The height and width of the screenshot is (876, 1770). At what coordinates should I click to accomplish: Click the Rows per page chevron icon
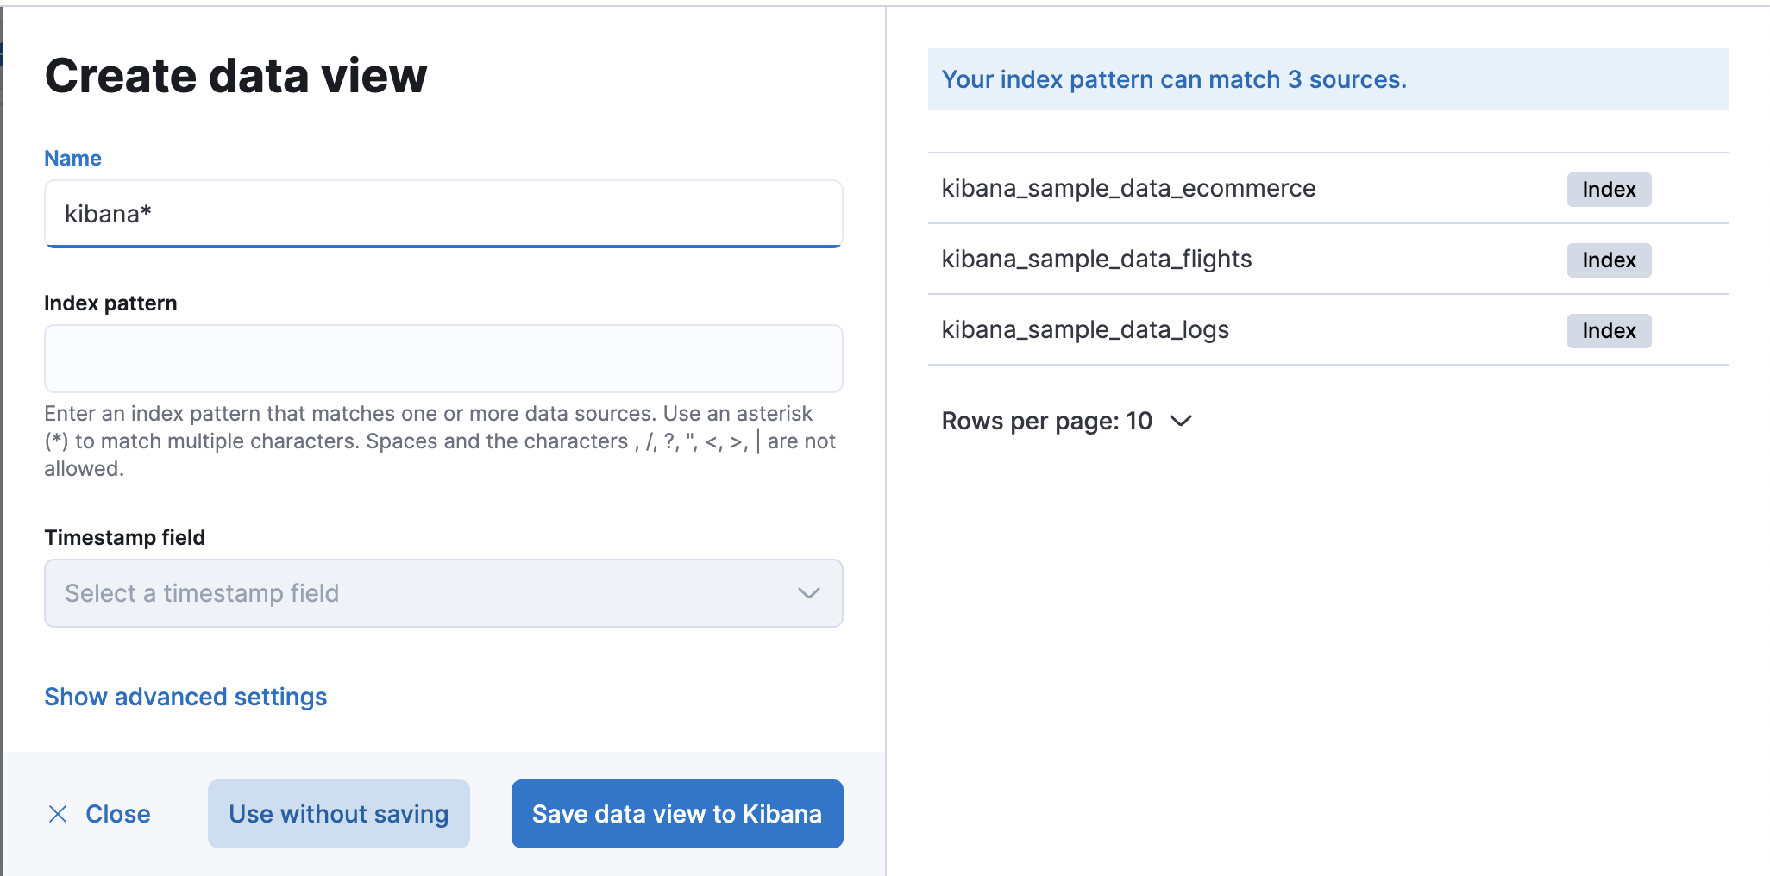[x=1181, y=422]
